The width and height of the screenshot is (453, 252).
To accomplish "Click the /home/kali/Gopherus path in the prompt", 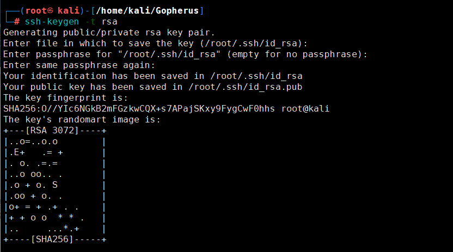I will click(148, 11).
